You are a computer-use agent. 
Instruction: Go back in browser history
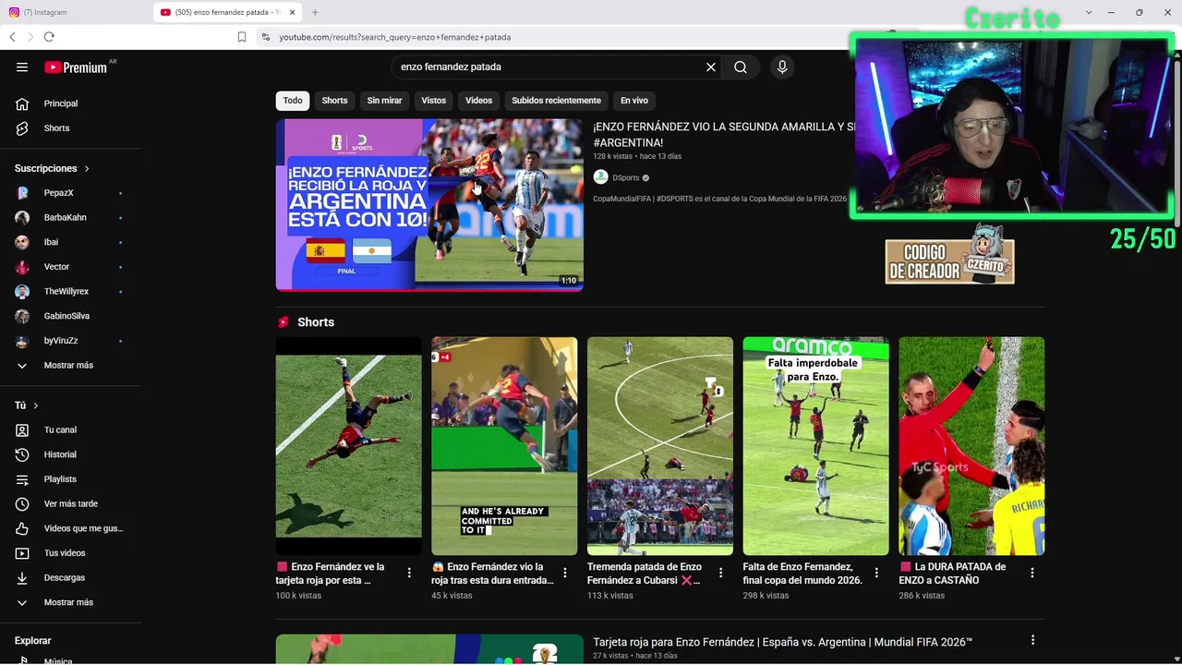[12, 37]
